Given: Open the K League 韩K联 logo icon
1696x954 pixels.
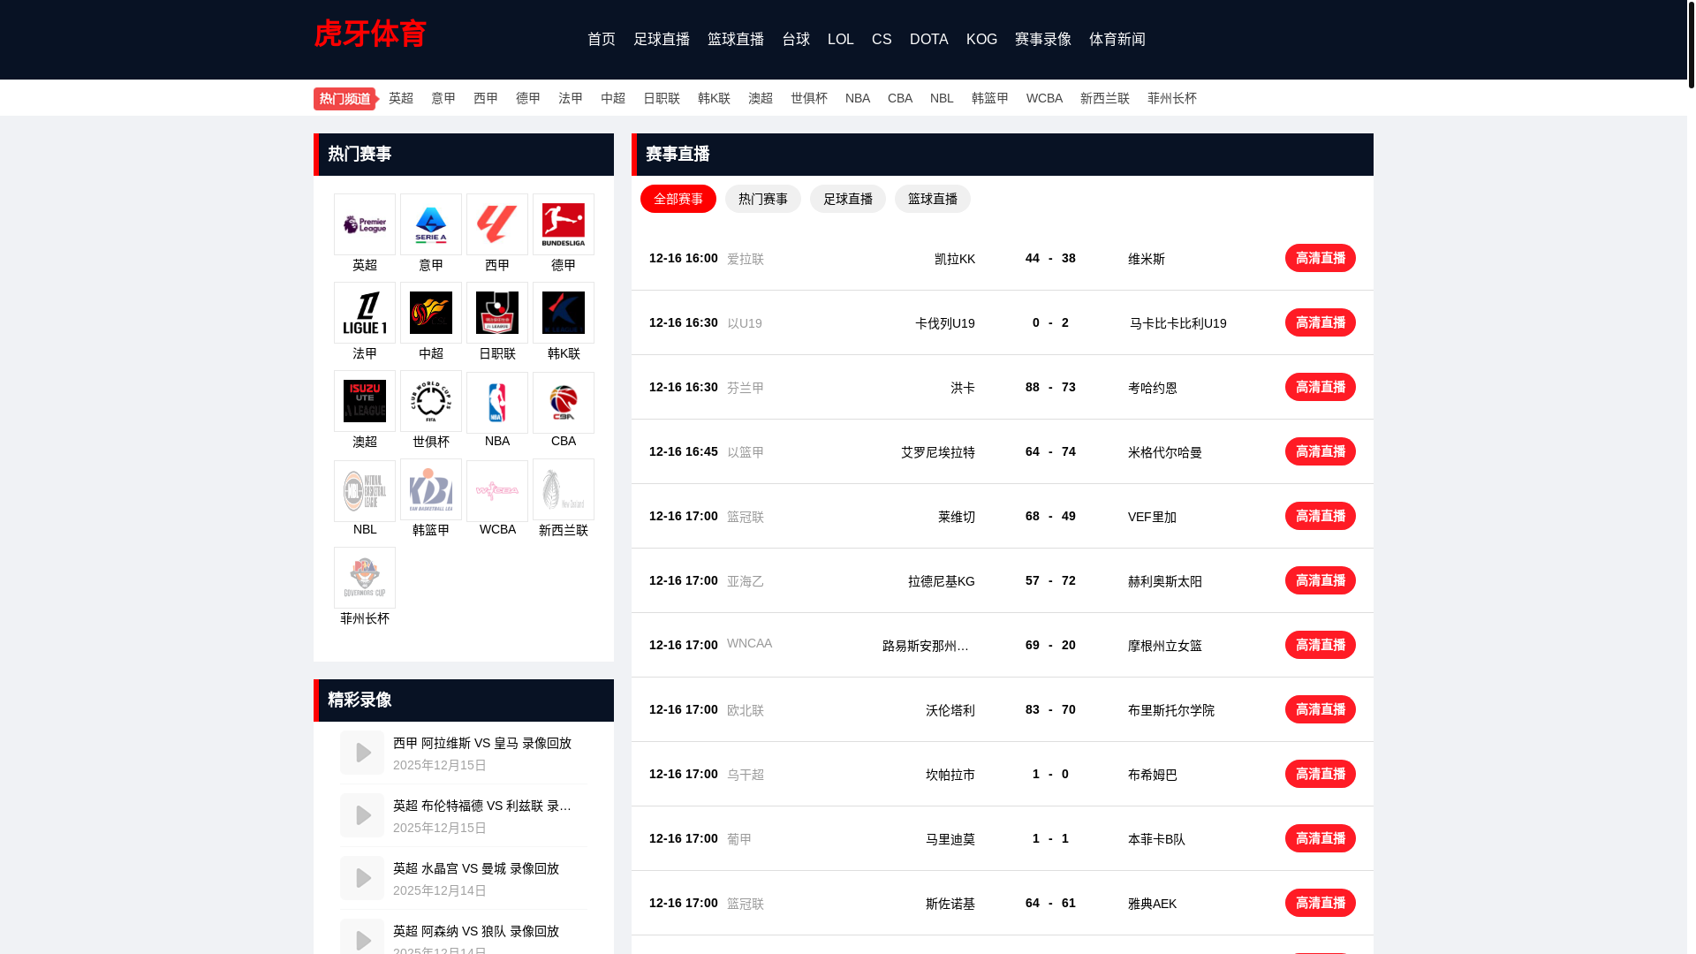Looking at the screenshot, I should [x=564, y=313].
